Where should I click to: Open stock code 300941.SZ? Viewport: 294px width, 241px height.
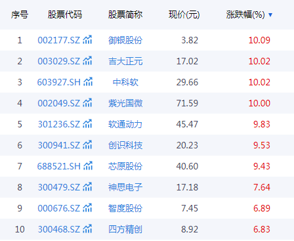coord(59,145)
